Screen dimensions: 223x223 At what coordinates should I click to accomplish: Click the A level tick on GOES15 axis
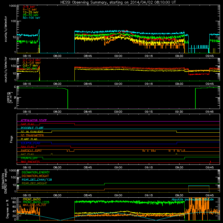[15, 108]
